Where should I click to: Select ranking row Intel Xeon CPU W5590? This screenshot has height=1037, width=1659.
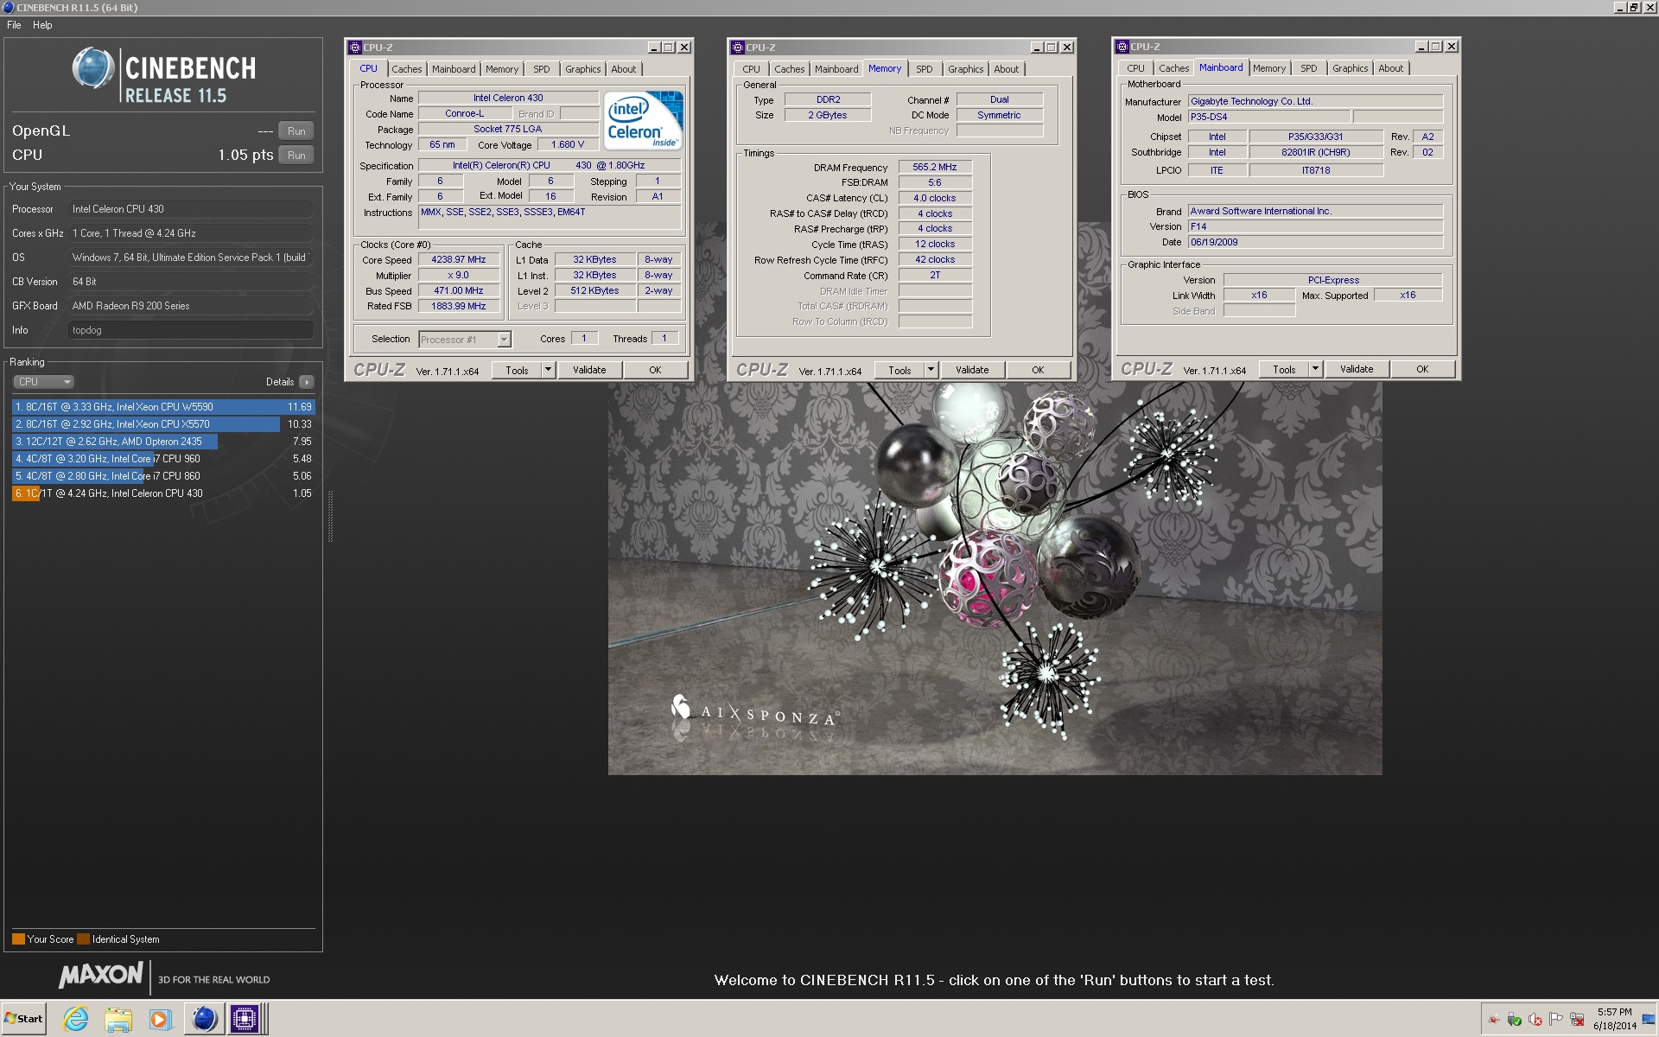click(x=163, y=407)
